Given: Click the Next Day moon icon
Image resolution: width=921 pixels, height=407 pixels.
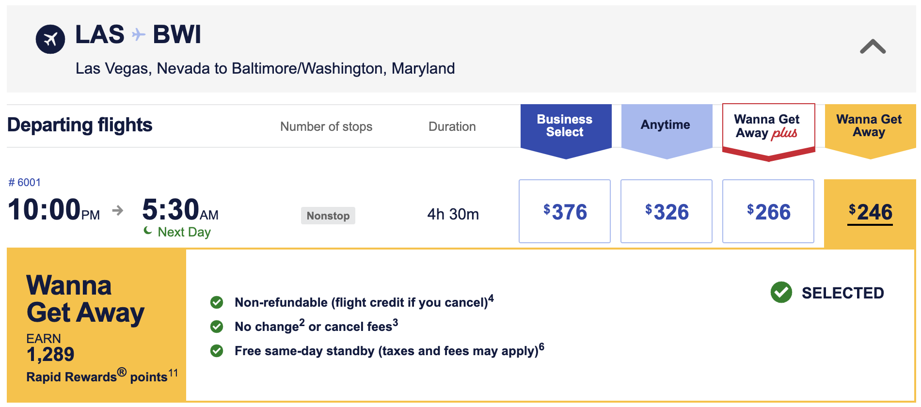Looking at the screenshot, I should pos(148,231).
